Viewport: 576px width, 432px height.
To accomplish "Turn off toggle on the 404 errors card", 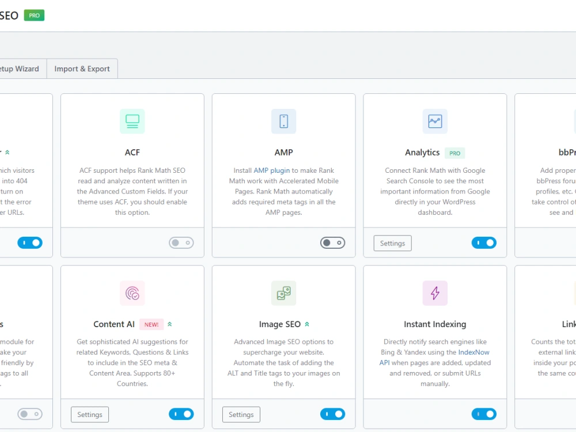I will coord(30,243).
